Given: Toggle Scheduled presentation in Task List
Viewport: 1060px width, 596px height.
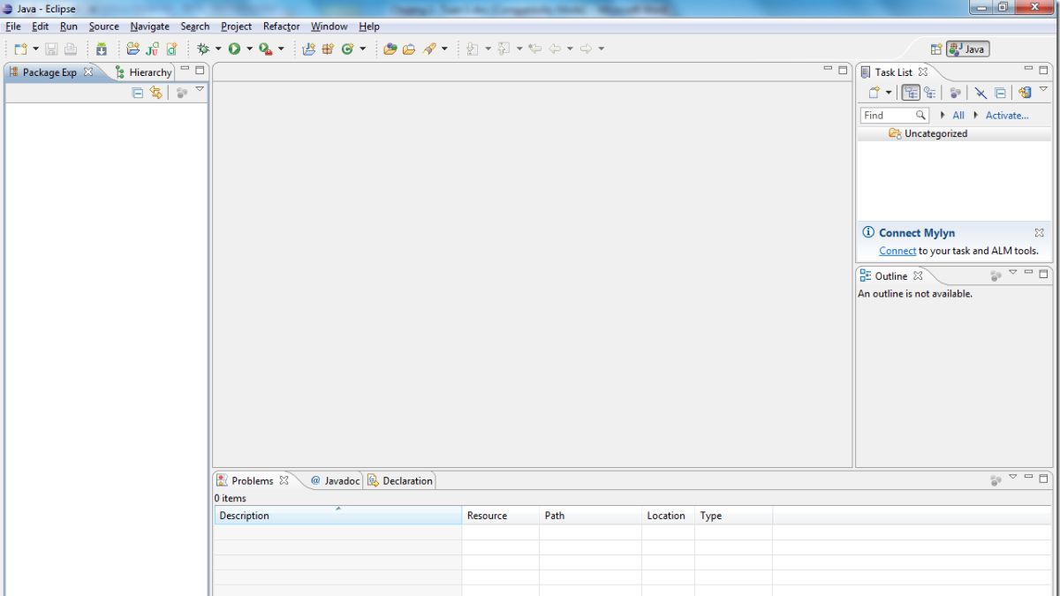Looking at the screenshot, I should (x=930, y=92).
